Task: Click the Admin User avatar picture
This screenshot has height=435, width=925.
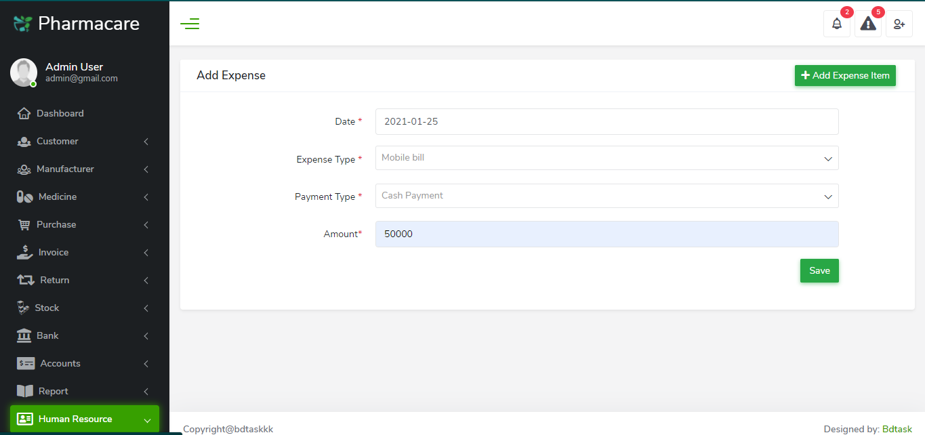Action: point(24,72)
